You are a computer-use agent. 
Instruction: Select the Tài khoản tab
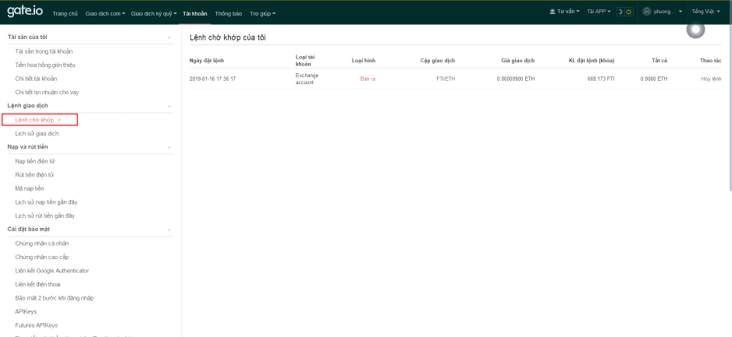[x=194, y=13]
